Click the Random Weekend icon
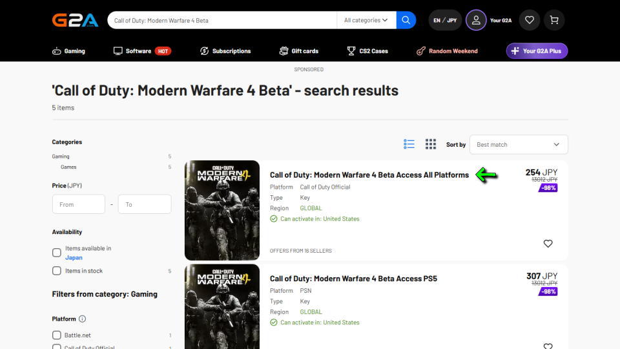This screenshot has height=349, width=620. click(420, 51)
